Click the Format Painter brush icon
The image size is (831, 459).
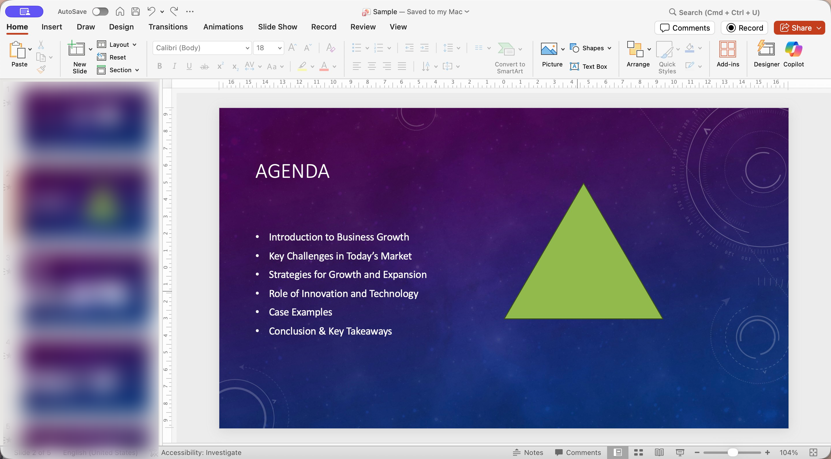click(41, 69)
